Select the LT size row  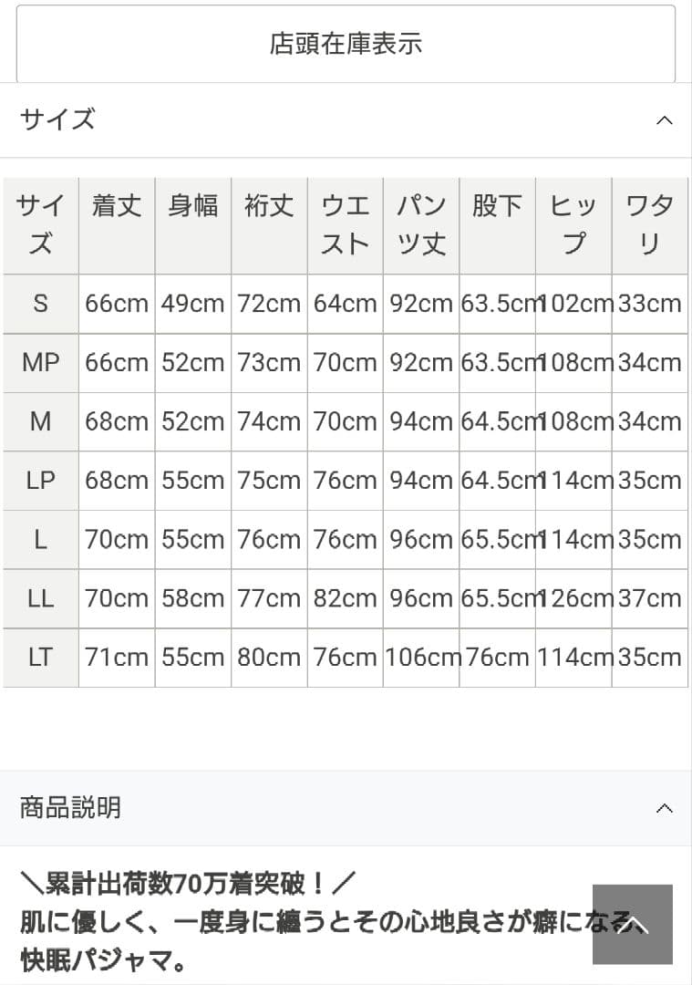tap(40, 657)
